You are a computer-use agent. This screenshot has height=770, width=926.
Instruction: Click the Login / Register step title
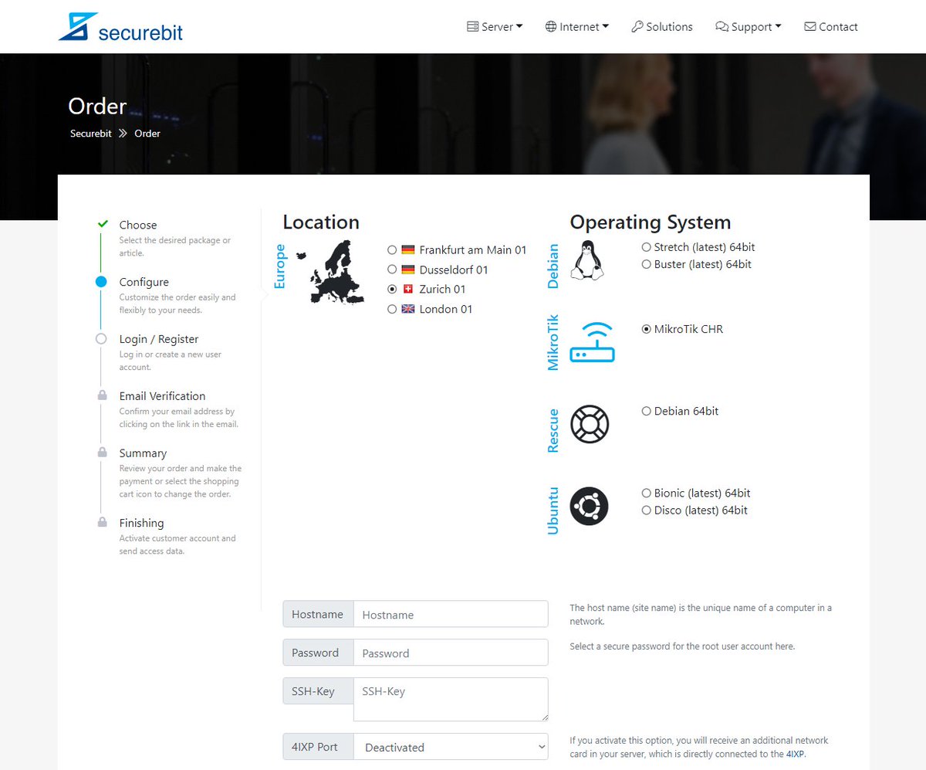click(x=159, y=339)
